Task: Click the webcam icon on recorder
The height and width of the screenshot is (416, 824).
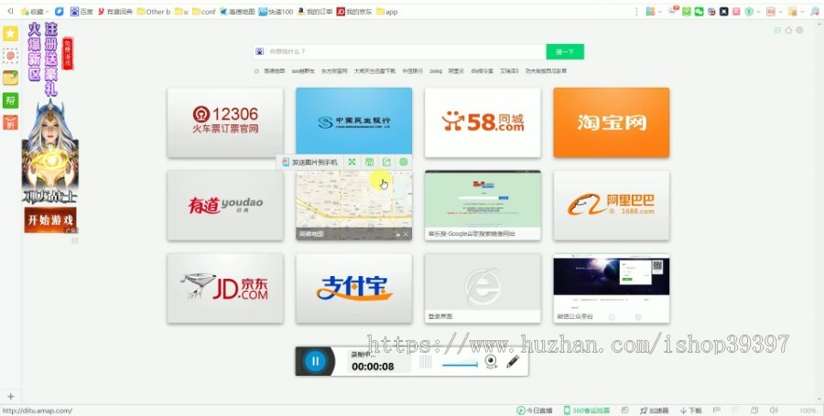Action: point(491,361)
